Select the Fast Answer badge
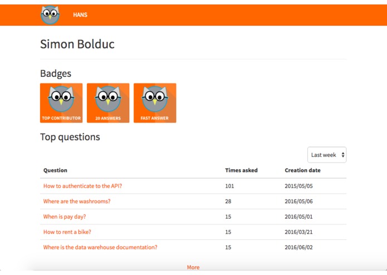 tap(155, 103)
